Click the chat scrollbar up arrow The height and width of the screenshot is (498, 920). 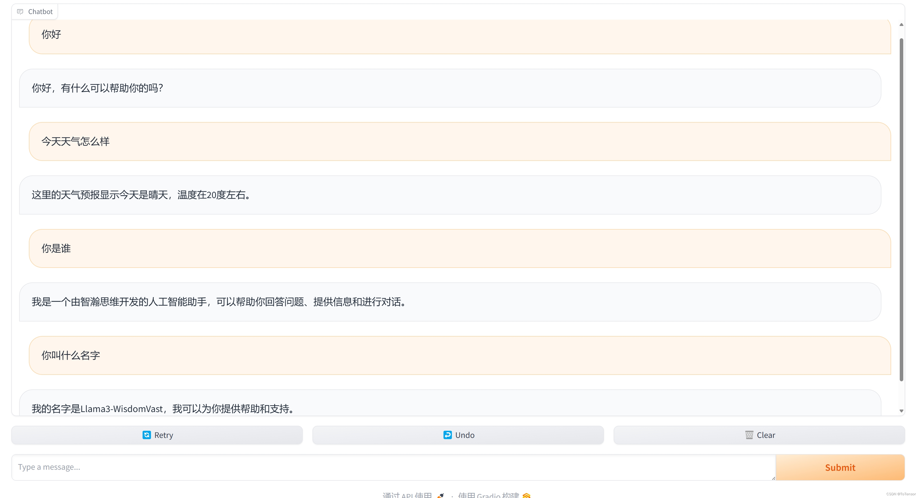[901, 25]
